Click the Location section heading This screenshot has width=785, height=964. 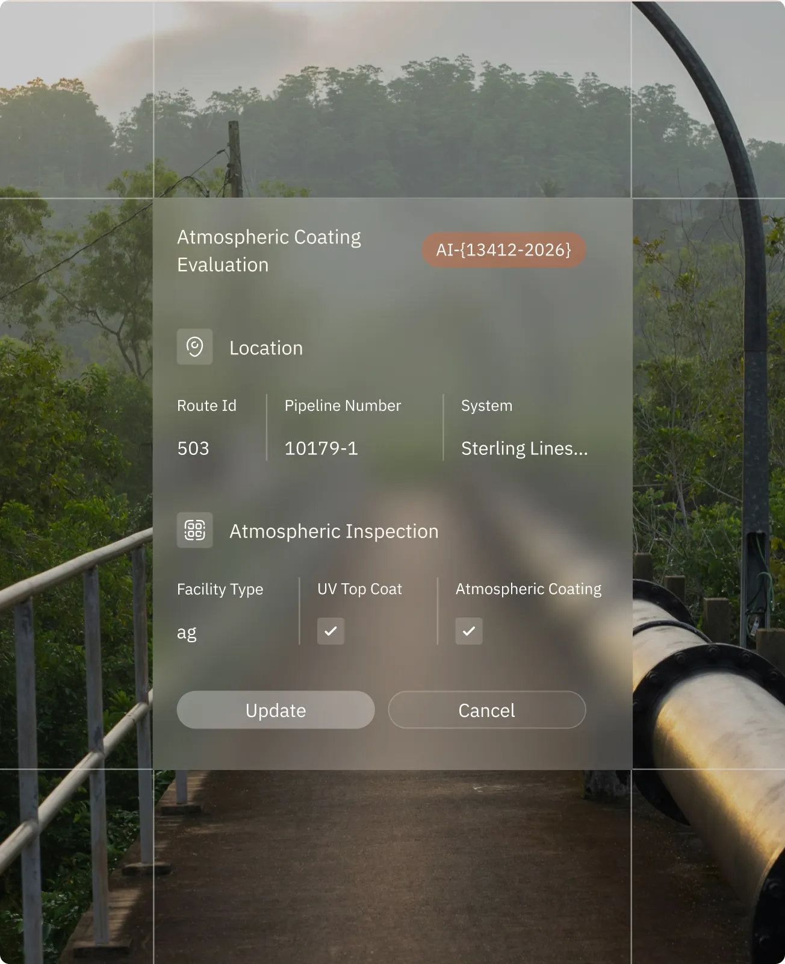click(266, 348)
